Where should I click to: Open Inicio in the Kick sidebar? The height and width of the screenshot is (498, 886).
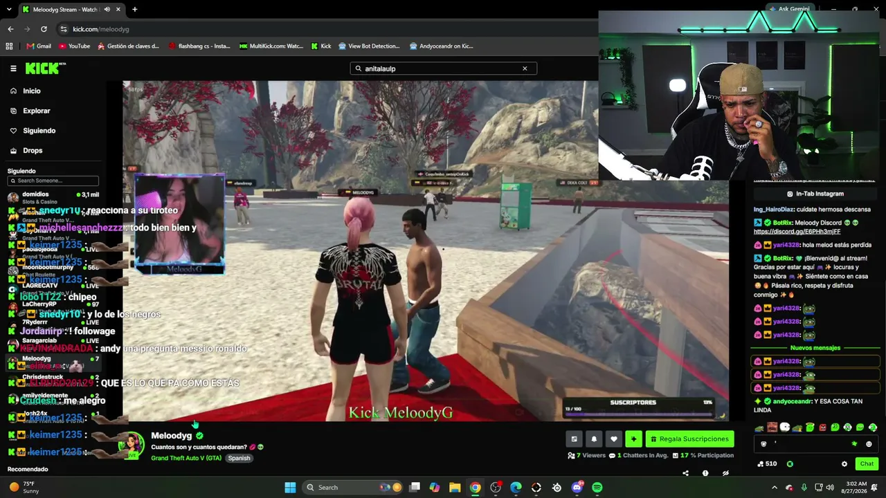32,91
